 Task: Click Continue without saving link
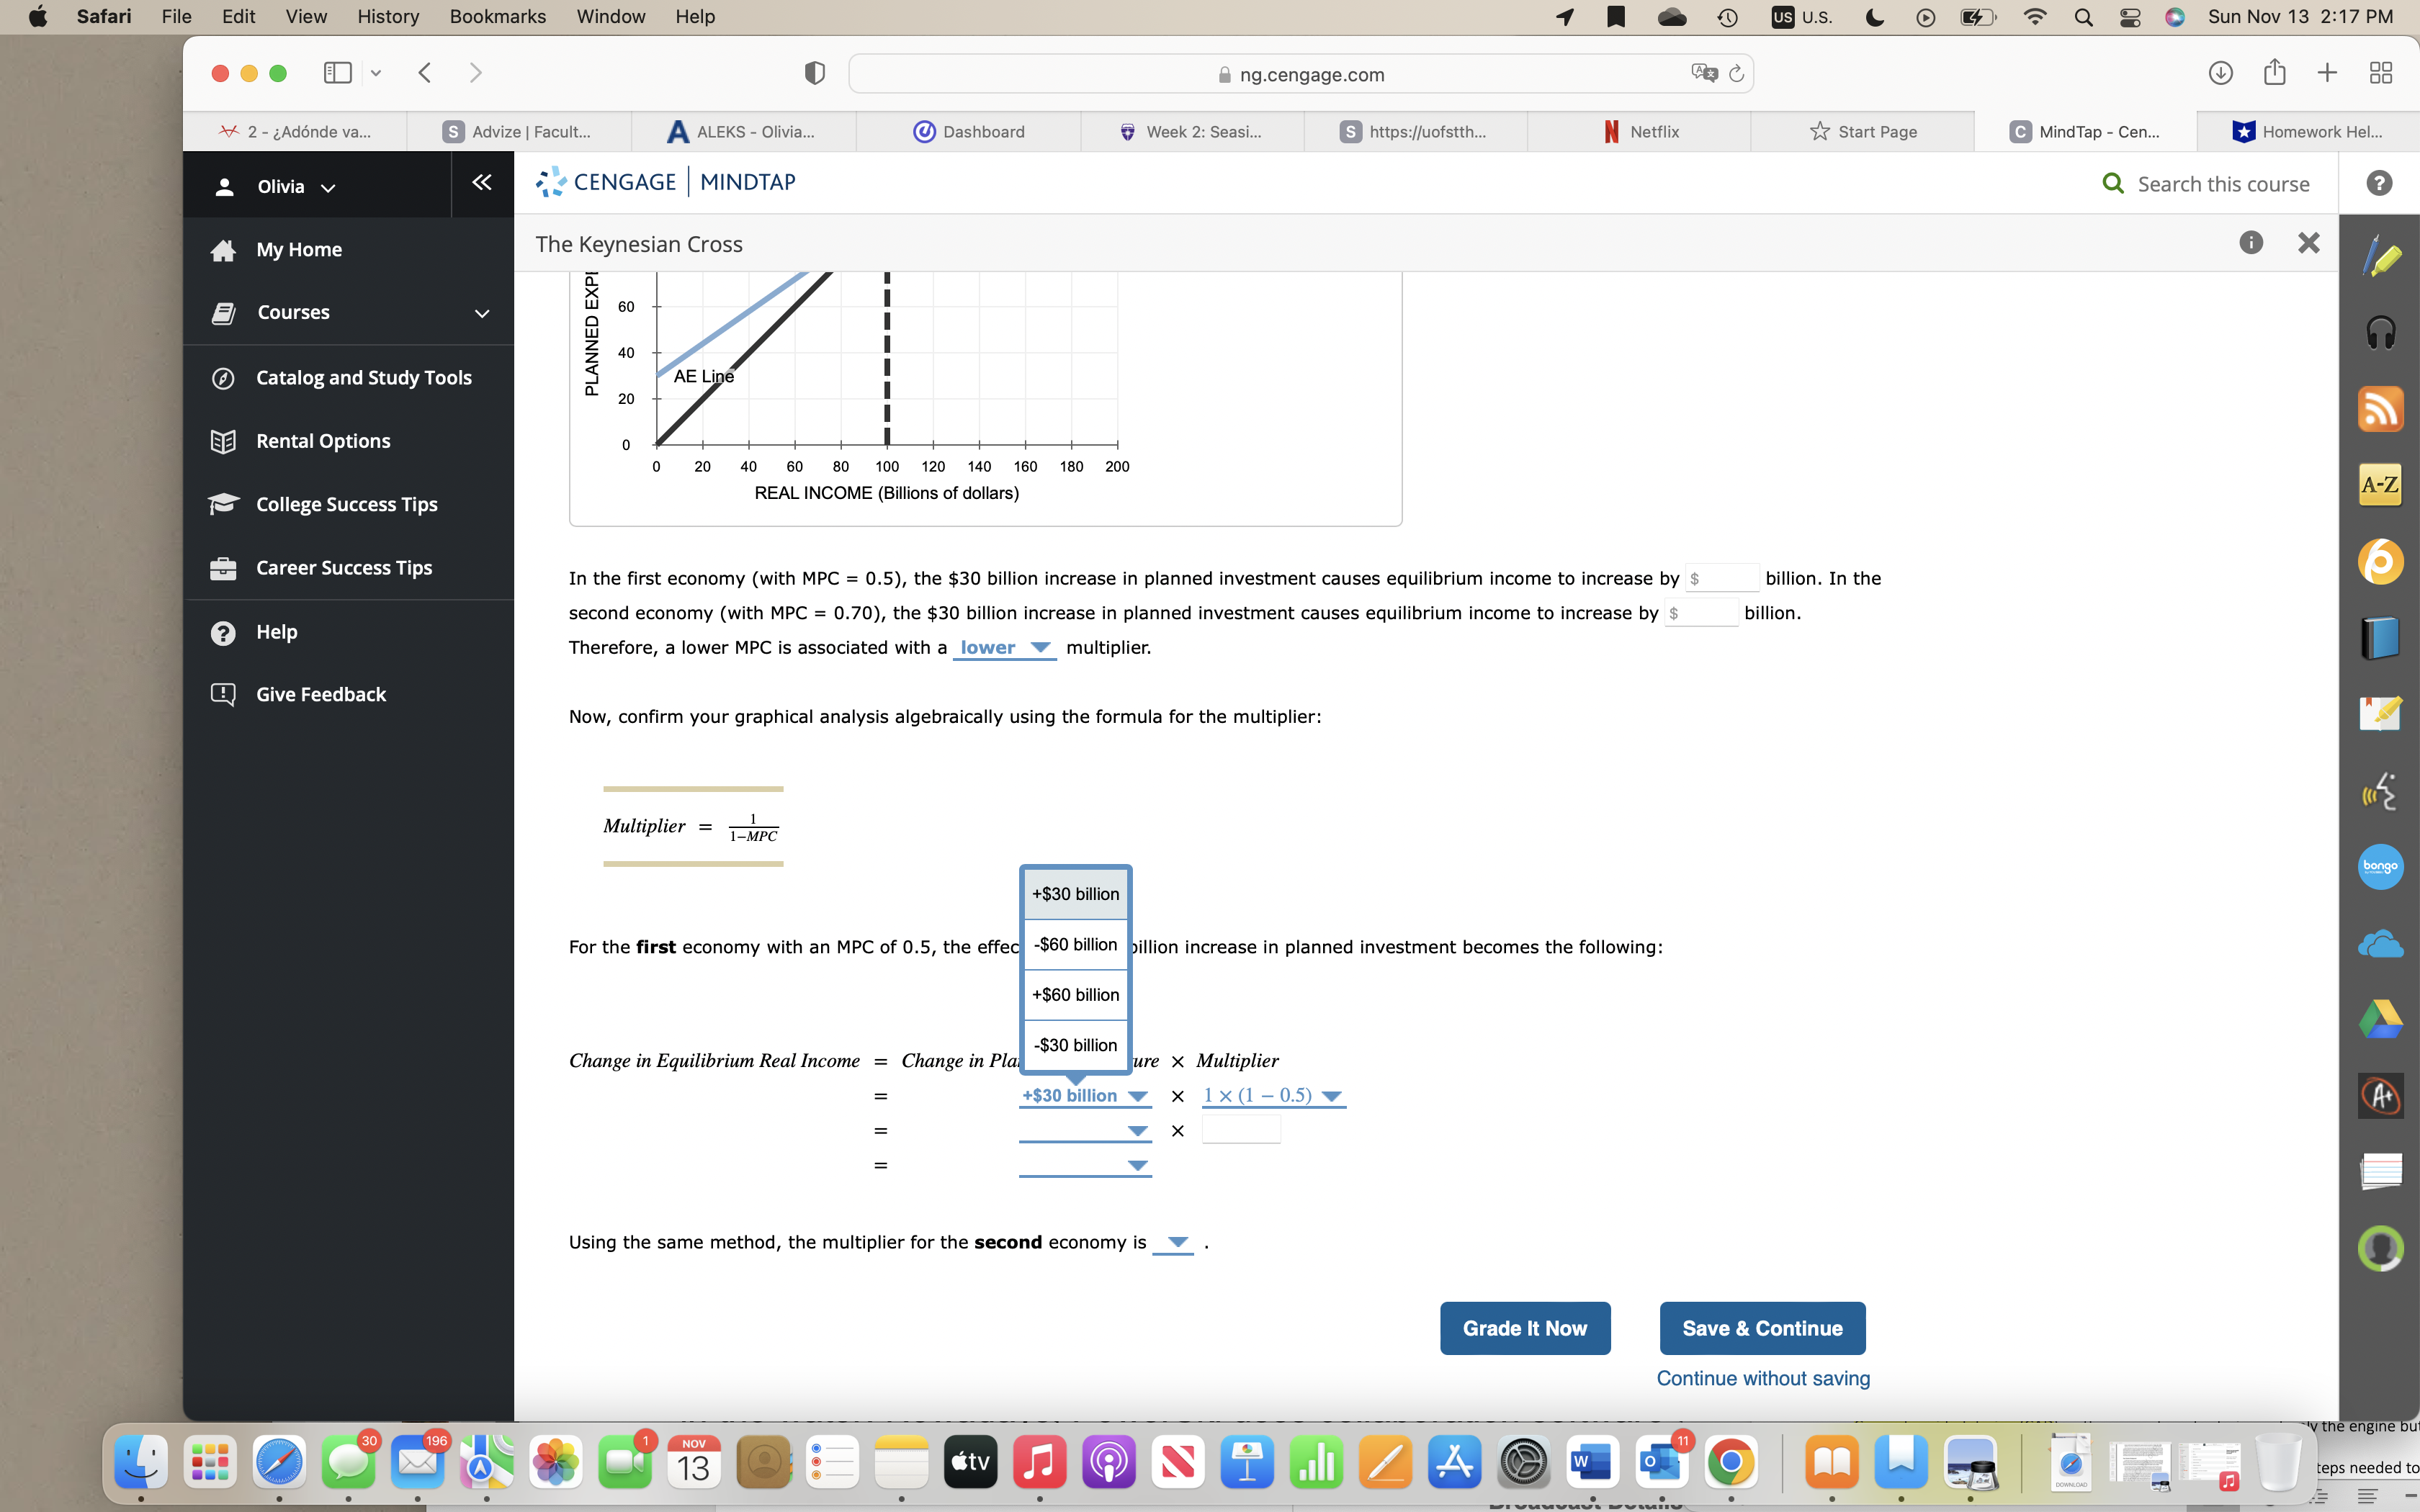[x=1762, y=1378]
